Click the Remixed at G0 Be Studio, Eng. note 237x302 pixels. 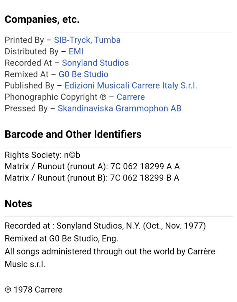(x=61, y=239)
